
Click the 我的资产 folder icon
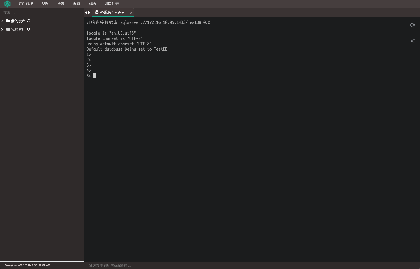point(8,21)
